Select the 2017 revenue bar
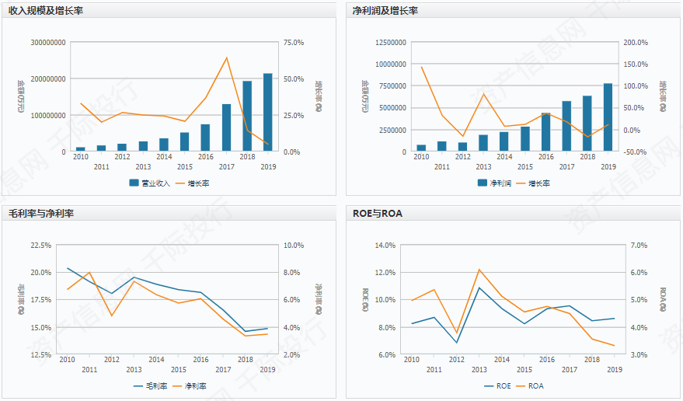This screenshot has height=401, width=683. 226,127
